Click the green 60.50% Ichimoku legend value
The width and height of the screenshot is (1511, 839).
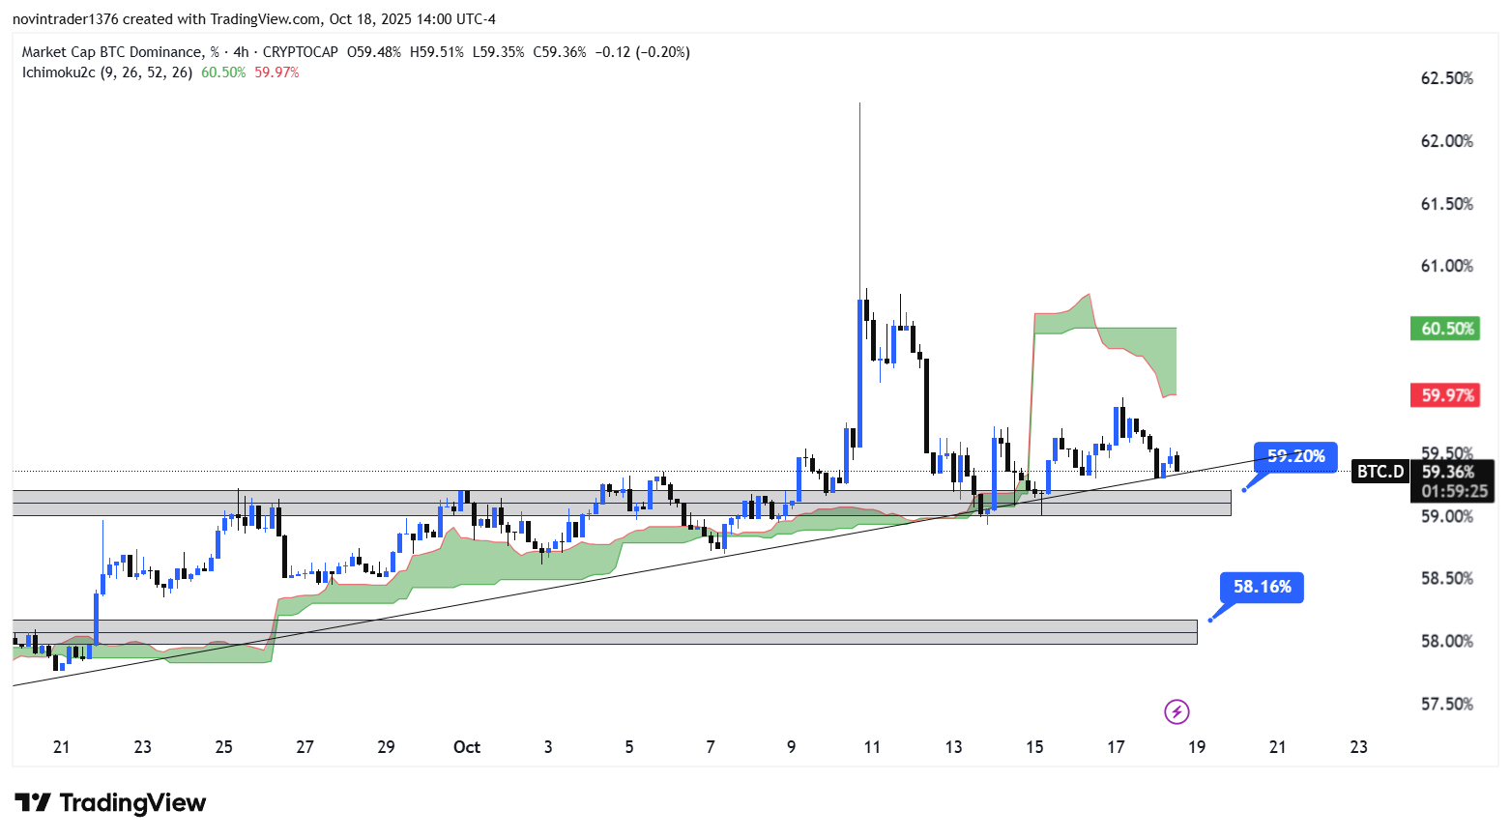pyautogui.click(x=223, y=72)
